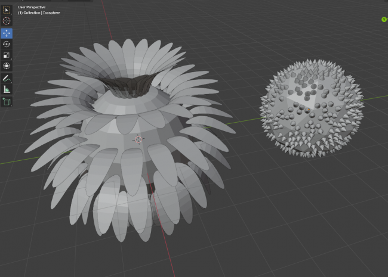388x277 pixels.
Task: Click the green Y axis gizmo
Action: (384, 19)
